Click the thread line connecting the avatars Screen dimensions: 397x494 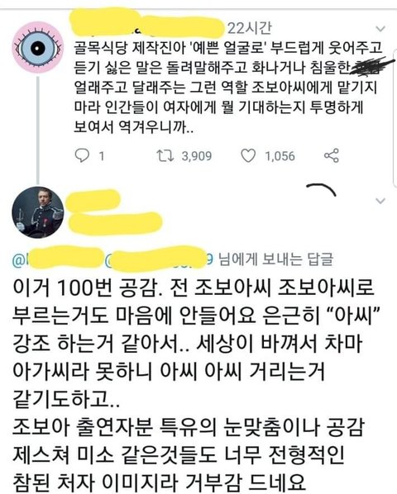(x=38, y=130)
